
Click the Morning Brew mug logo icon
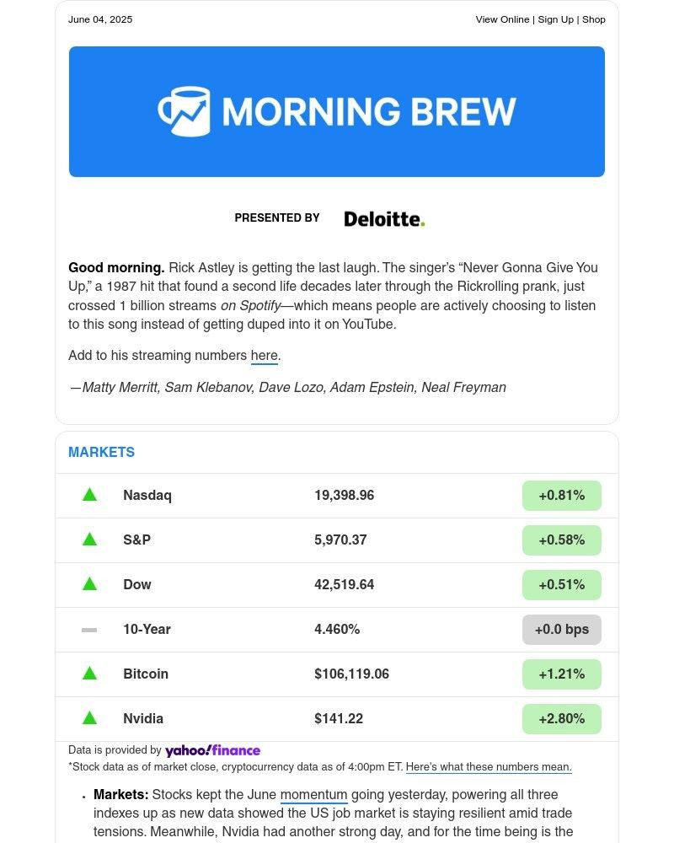click(x=184, y=111)
